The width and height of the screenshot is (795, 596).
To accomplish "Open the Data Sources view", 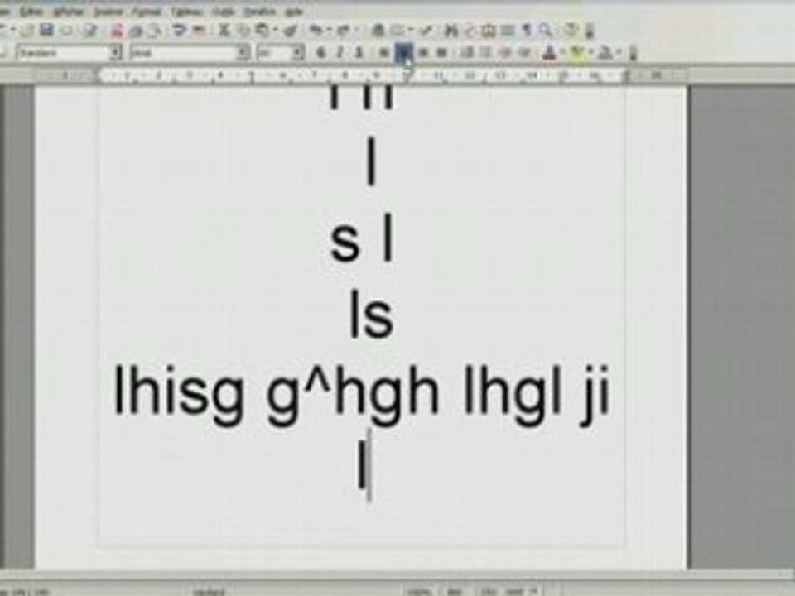I will click(x=508, y=31).
